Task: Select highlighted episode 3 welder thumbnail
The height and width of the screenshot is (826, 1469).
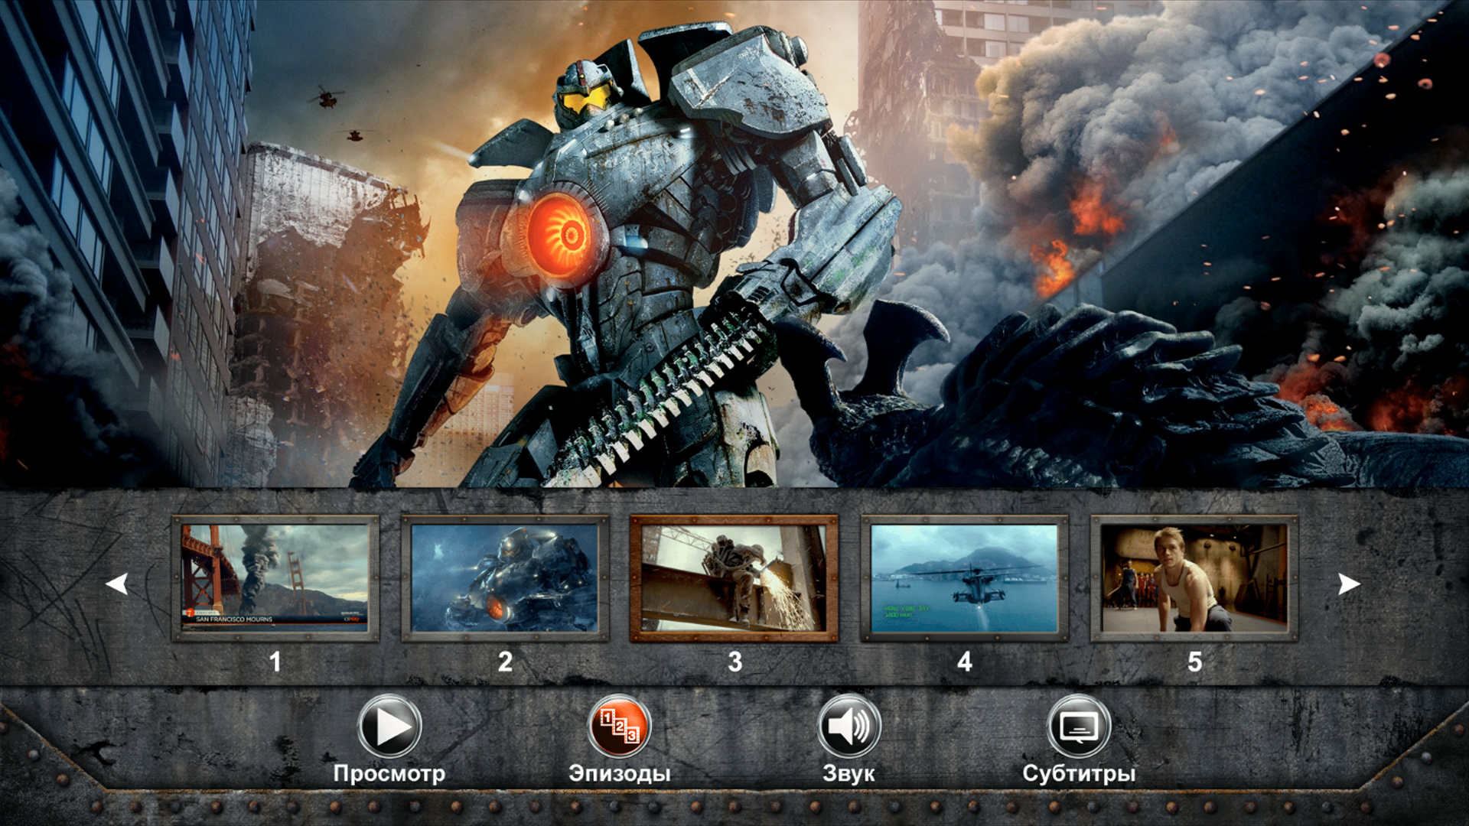Action: coord(734,578)
